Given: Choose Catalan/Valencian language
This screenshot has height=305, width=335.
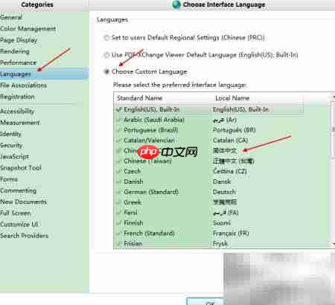Looking at the screenshot, I should click(149, 140).
